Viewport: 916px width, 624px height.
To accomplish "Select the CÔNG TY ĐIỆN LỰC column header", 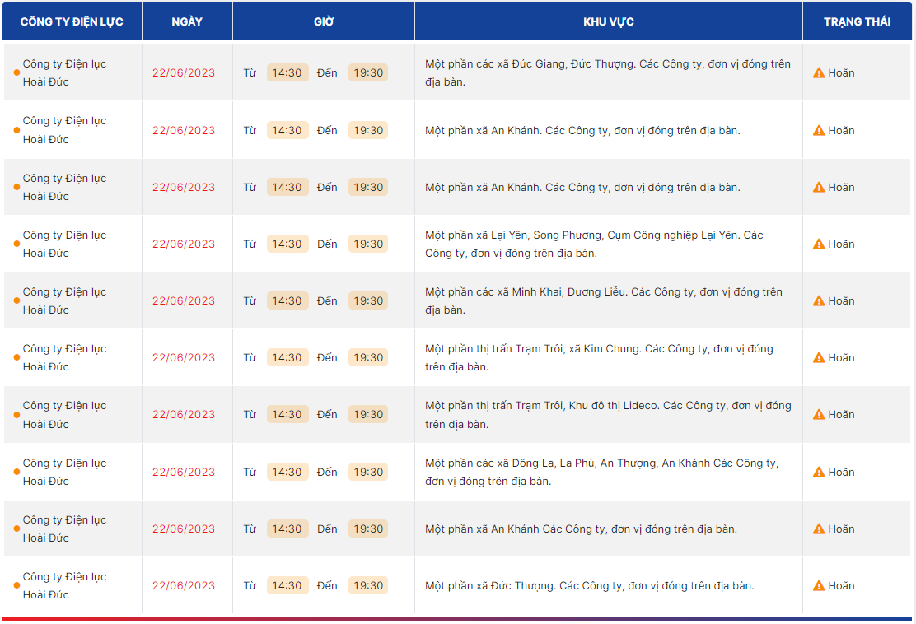I will [72, 21].
